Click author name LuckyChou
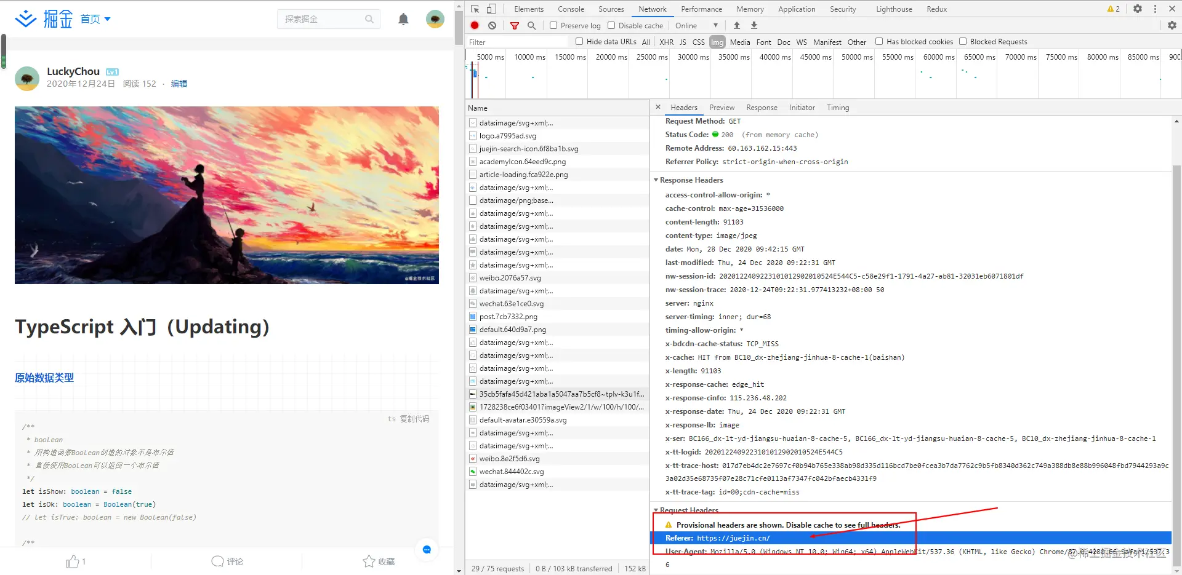1182x575 pixels. (x=73, y=71)
